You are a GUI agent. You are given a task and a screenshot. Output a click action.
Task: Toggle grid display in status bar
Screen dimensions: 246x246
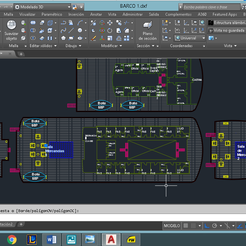click(x=186, y=226)
